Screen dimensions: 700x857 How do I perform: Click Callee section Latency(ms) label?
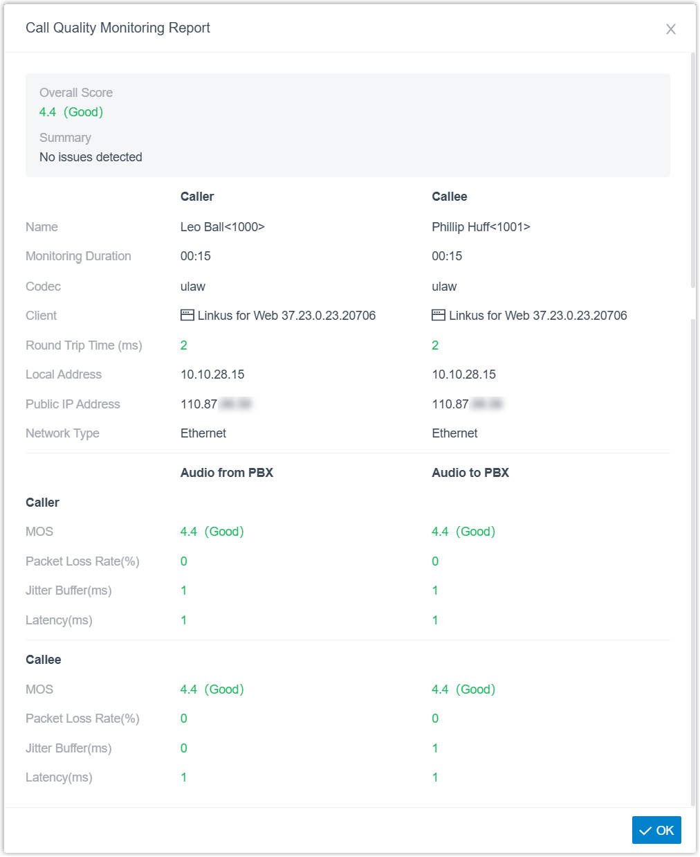click(x=59, y=777)
